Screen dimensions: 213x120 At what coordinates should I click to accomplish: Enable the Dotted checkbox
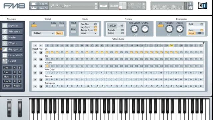click(123, 33)
